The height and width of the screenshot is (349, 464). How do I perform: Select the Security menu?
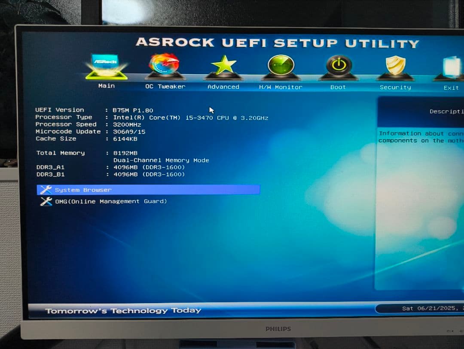pos(395,87)
